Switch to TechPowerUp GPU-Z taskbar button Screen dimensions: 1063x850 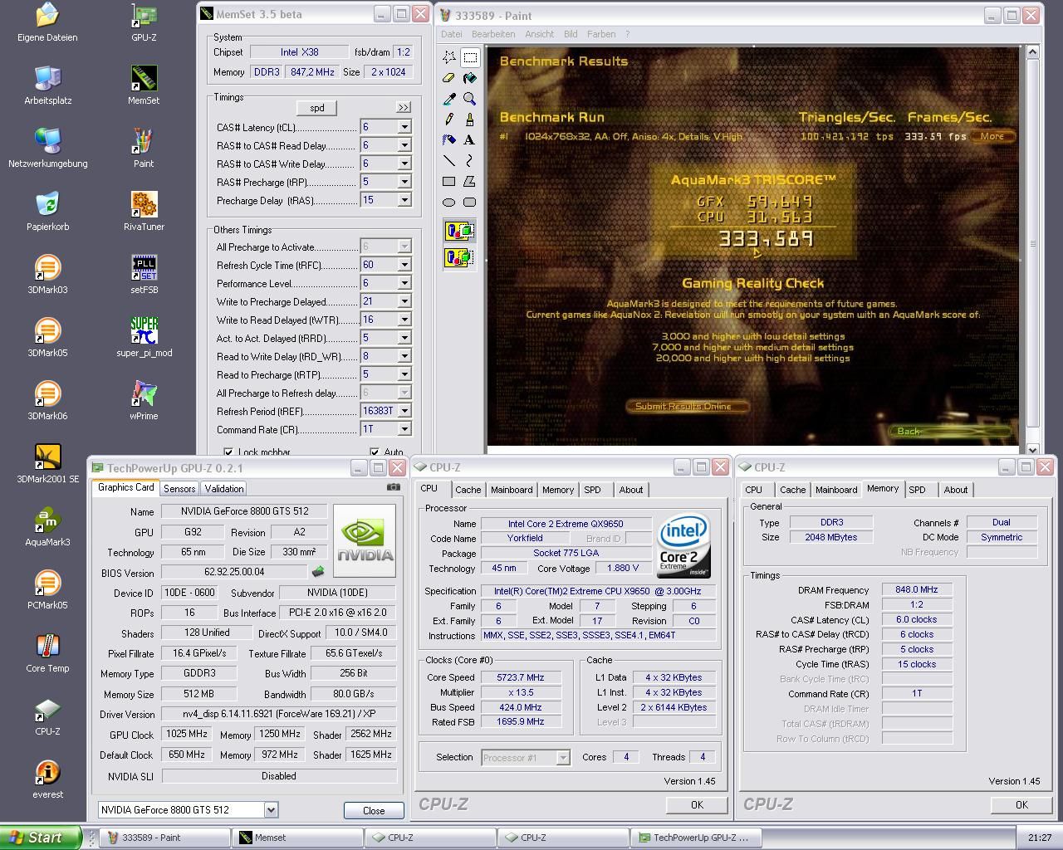tap(696, 838)
